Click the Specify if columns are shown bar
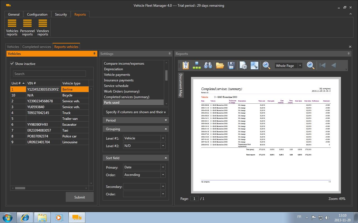This screenshot has width=358, height=223. tap(136, 112)
